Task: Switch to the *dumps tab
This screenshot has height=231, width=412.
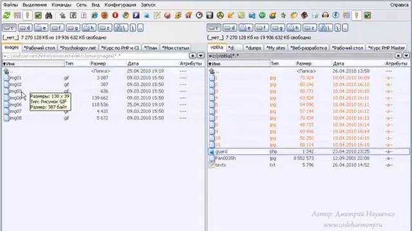Action: [253, 48]
